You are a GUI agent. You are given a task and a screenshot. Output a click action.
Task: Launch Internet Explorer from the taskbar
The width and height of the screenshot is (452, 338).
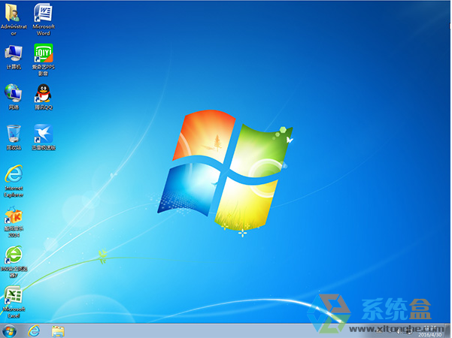click(34, 331)
